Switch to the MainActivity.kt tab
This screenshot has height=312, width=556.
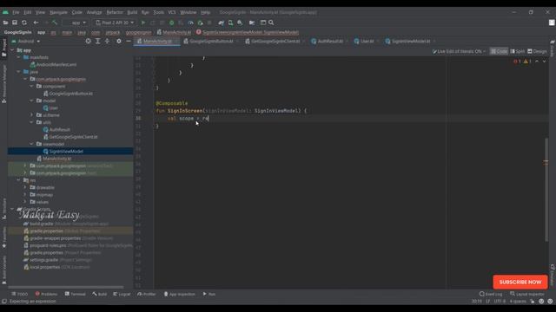(157, 42)
